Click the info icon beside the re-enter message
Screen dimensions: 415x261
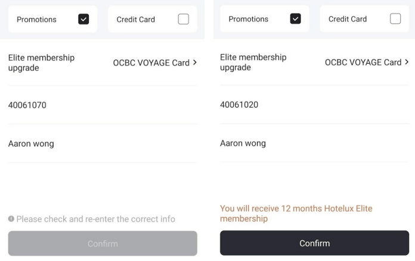(11, 219)
